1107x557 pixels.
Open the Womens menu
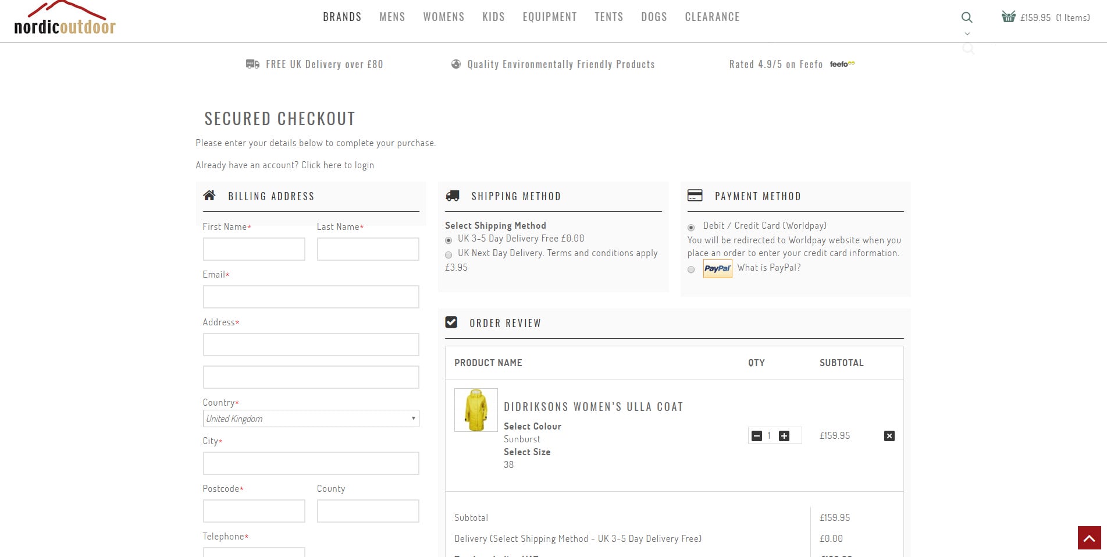coord(444,17)
